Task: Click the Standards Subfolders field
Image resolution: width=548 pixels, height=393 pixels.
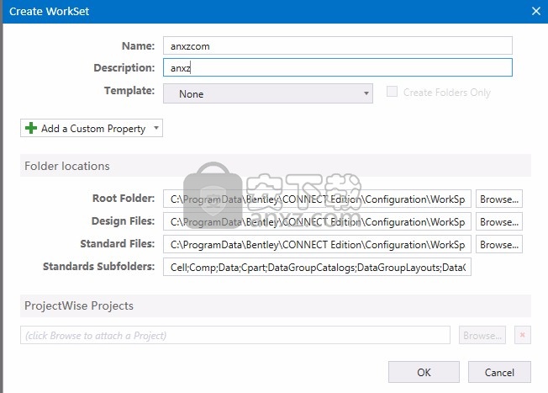Action: 317,267
